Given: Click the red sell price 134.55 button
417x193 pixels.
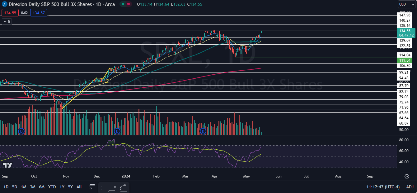Looking at the screenshot, I should 10,13.
